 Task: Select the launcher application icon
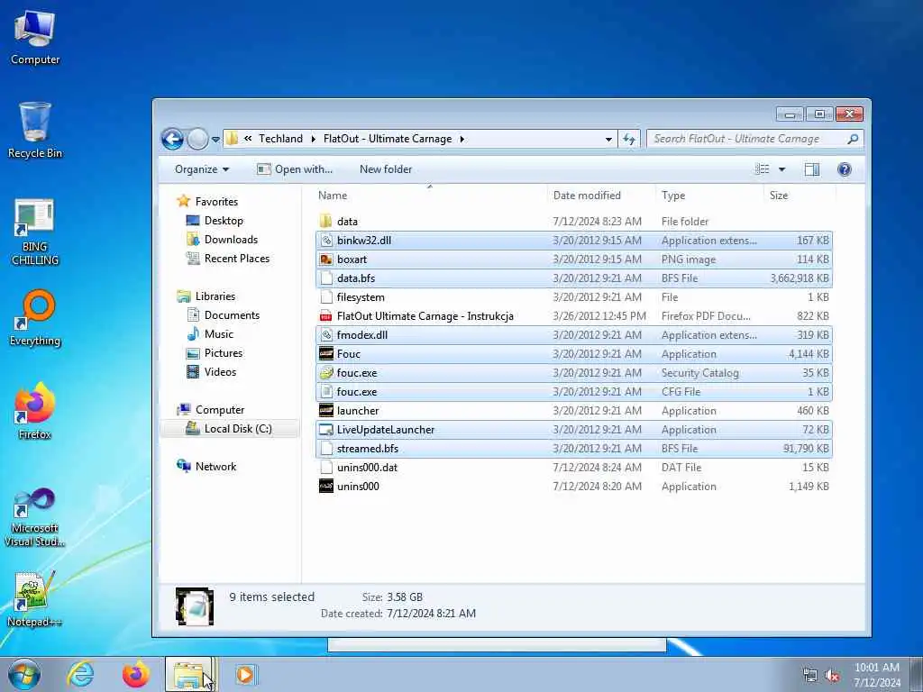coord(326,411)
